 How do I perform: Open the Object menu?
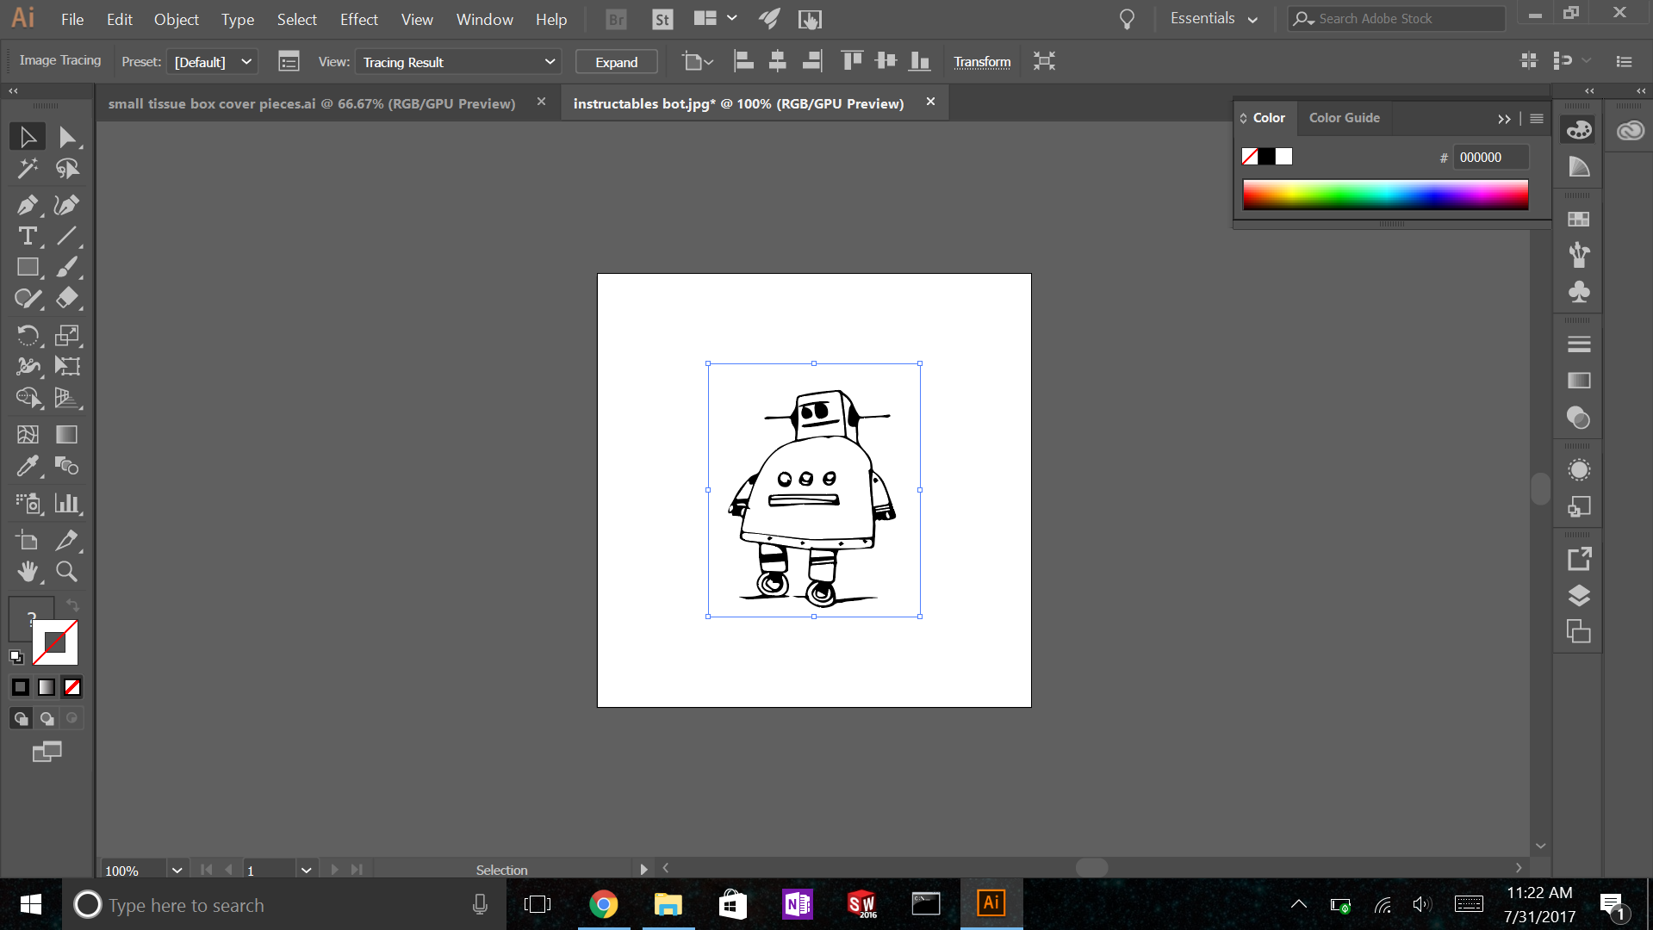[x=176, y=19]
